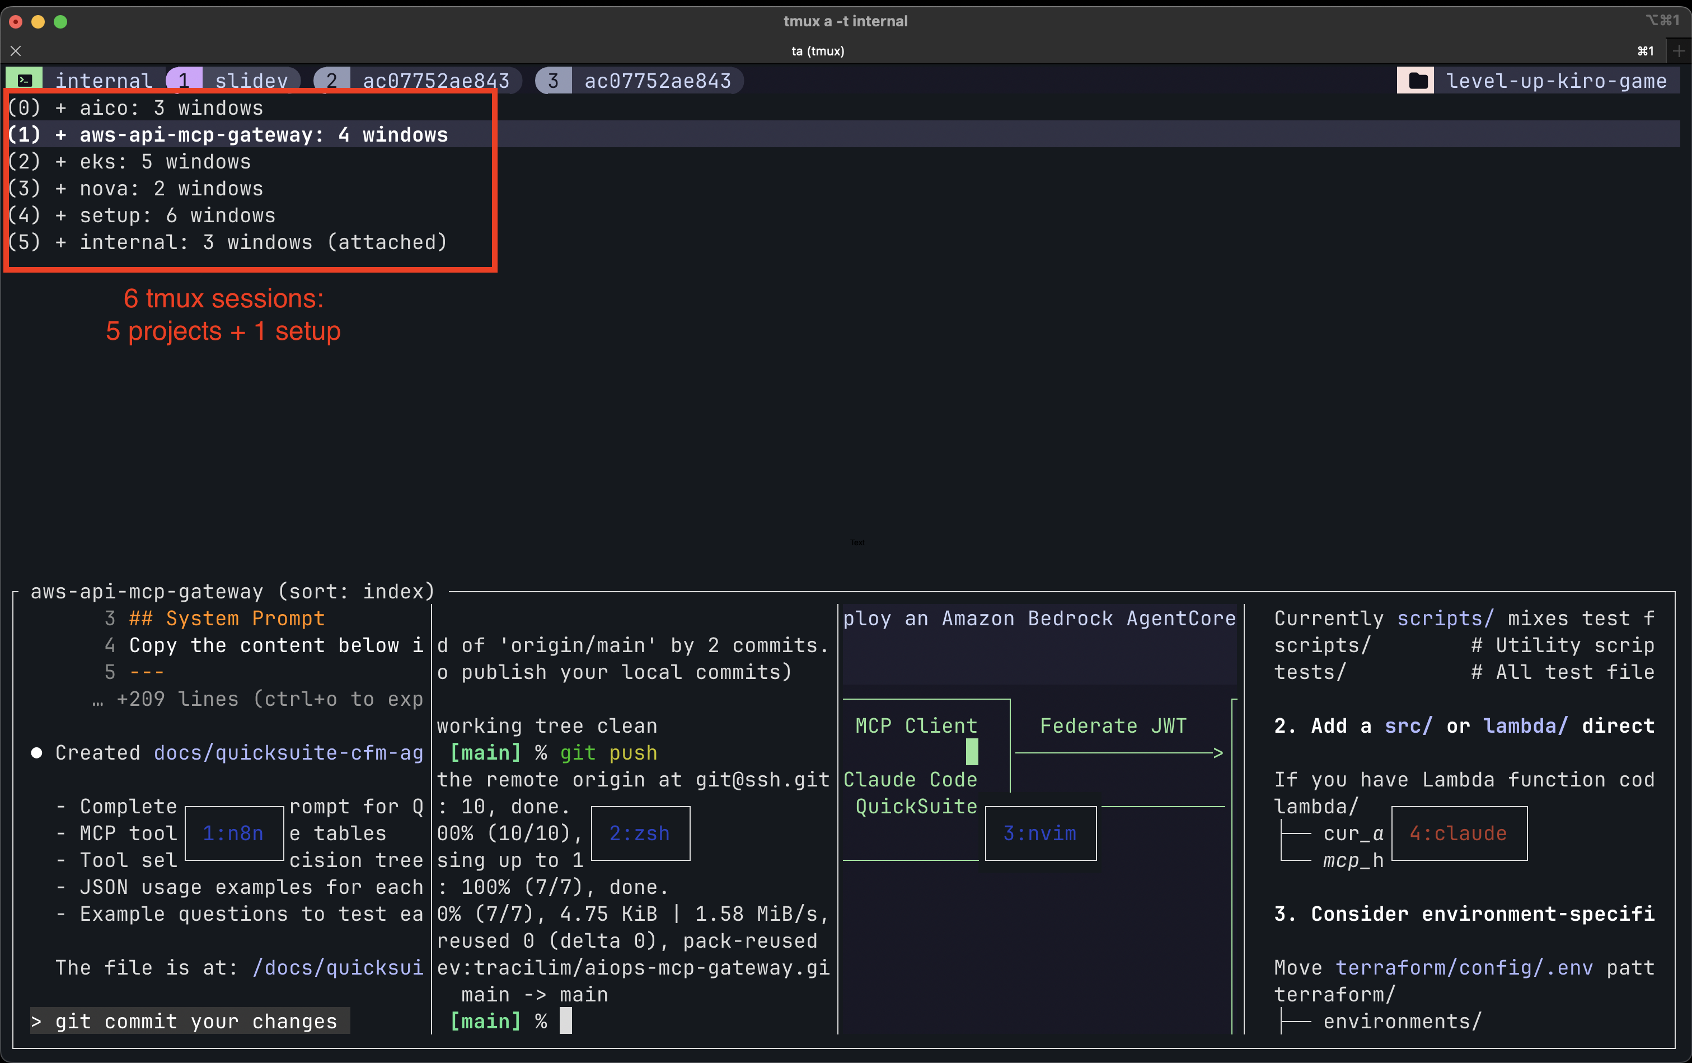The height and width of the screenshot is (1063, 1692).
Task: Click the 'QuickSuite' diagram text
Action: pos(916,807)
